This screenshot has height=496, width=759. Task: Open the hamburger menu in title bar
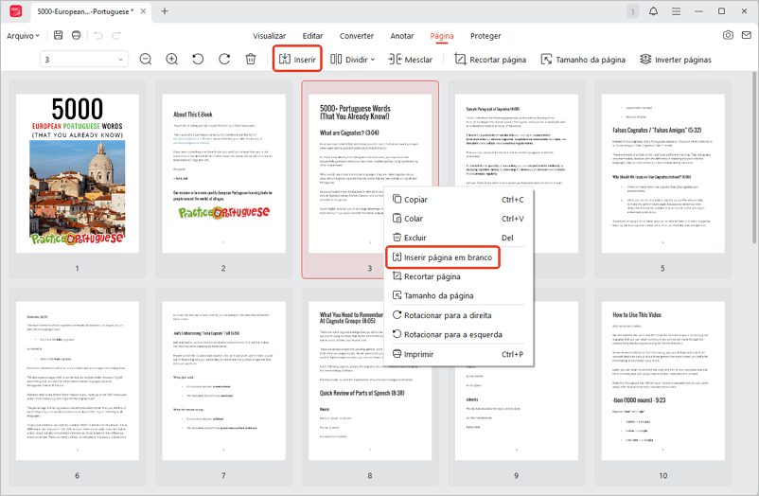point(677,11)
